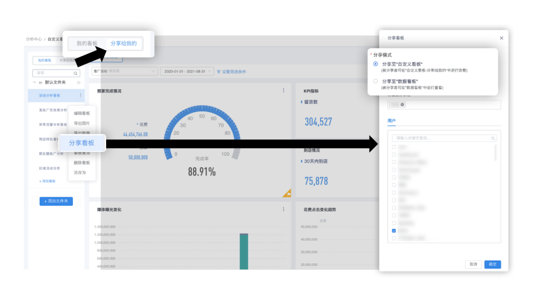Click the 添加文件夹 button
The image size is (533, 299).
click(56, 201)
